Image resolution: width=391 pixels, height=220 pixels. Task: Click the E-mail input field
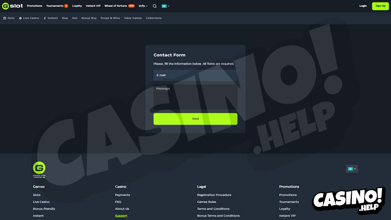point(195,75)
